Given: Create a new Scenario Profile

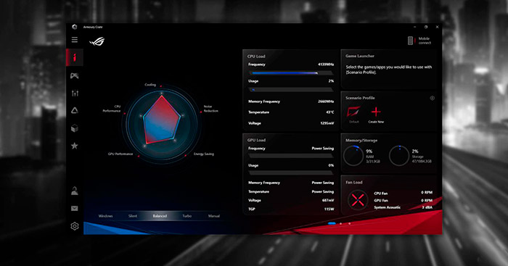Looking at the screenshot, I should coord(376,115).
